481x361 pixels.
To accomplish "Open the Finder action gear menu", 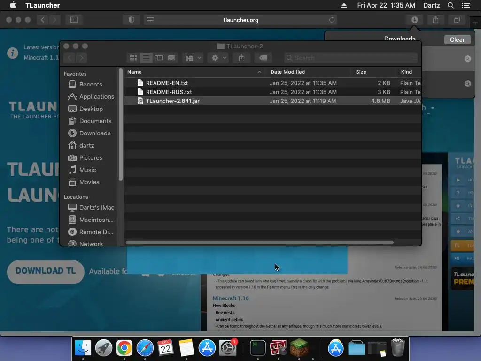I will tap(219, 58).
